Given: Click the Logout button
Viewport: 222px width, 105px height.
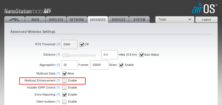Looking at the screenshot, I should coord(206,19).
